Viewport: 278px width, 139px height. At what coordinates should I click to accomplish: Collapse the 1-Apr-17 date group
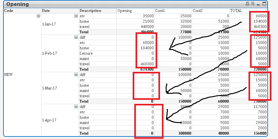76,107
